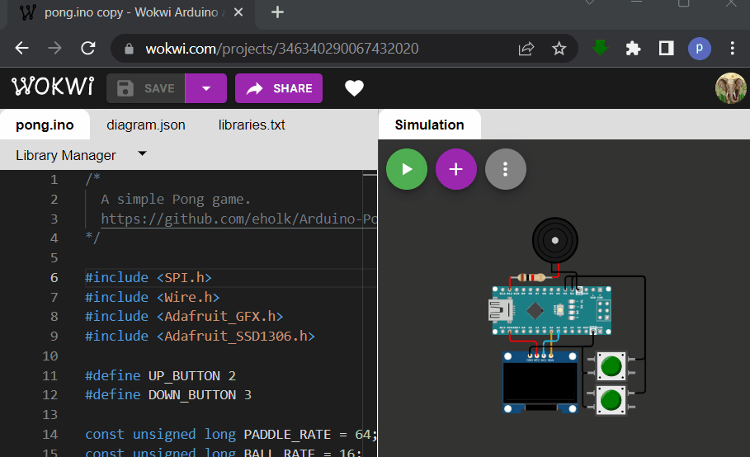Click the Wokwi logo
Viewport: 750px width, 457px height.
tap(53, 87)
